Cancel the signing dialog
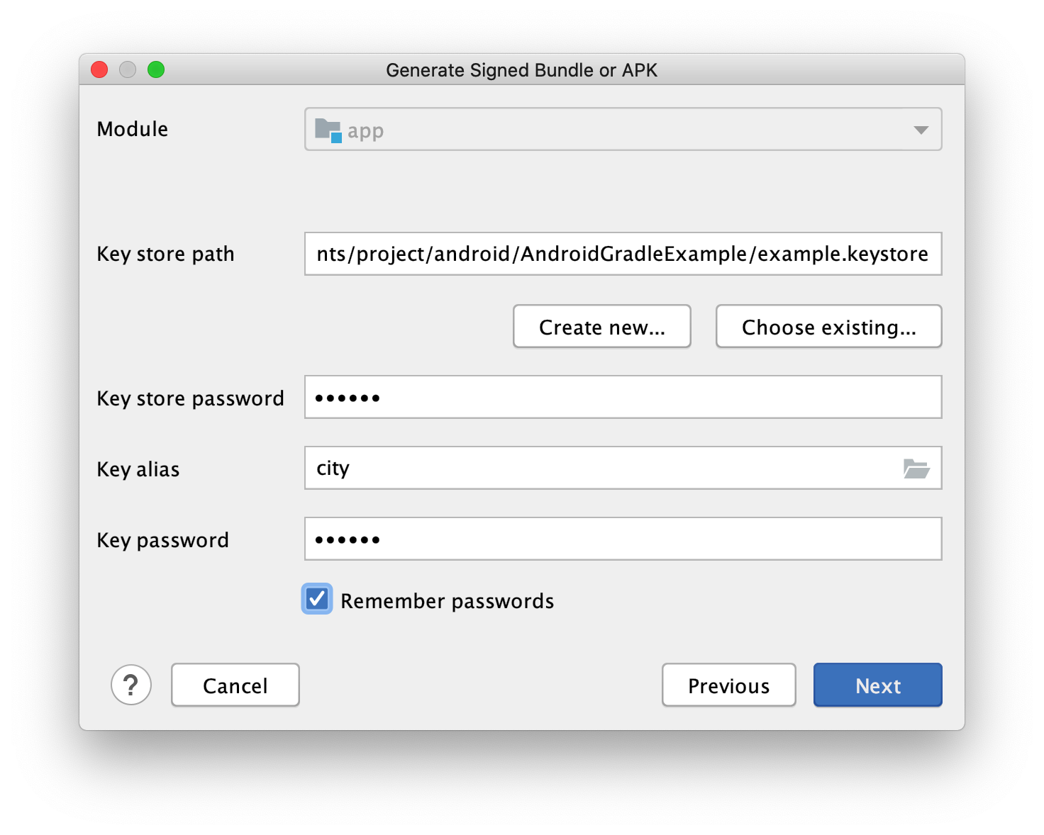1044x835 pixels. pyautogui.click(x=235, y=685)
